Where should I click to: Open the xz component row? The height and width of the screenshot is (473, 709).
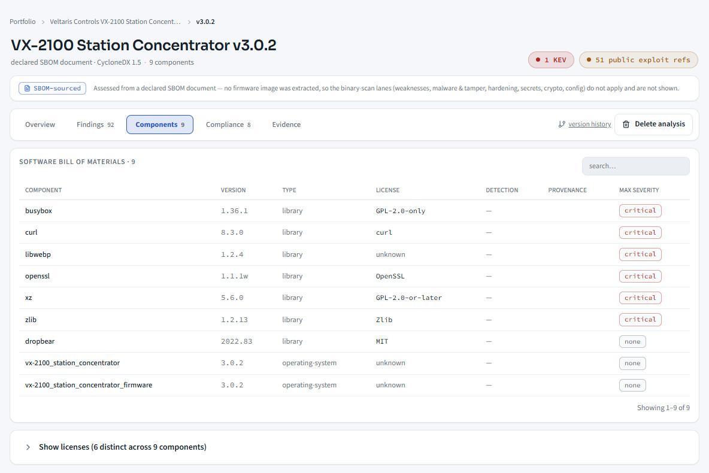click(x=354, y=298)
